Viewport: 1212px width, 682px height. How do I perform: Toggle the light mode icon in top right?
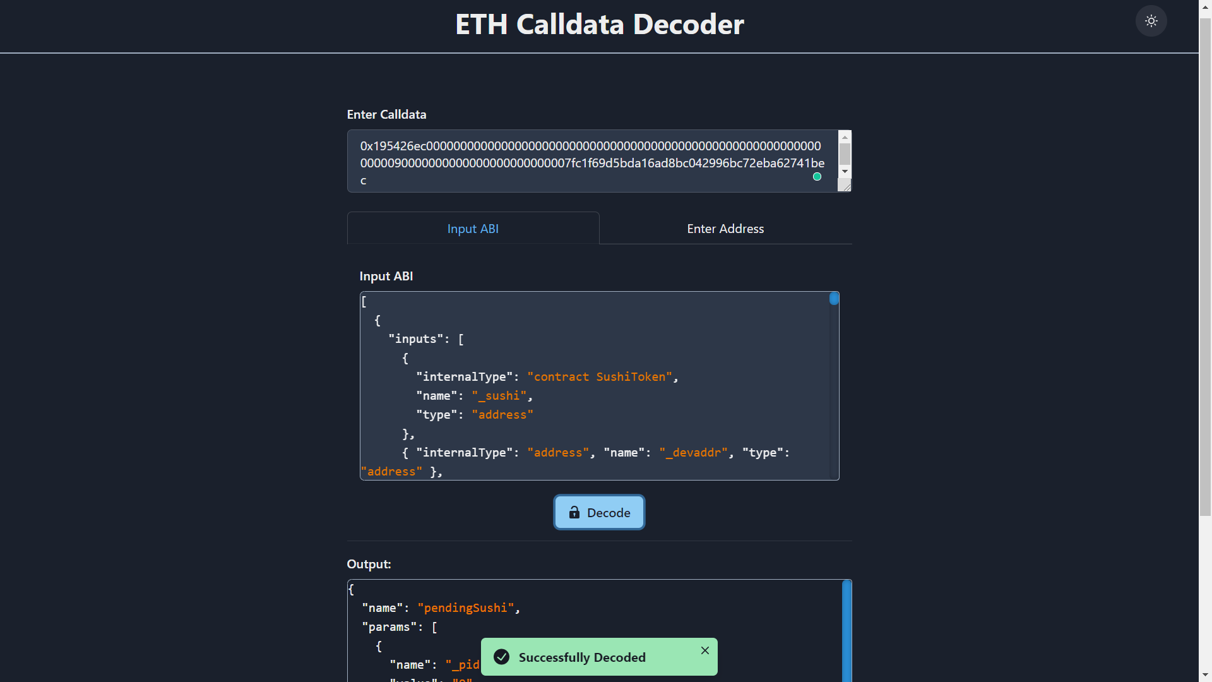pos(1151,21)
